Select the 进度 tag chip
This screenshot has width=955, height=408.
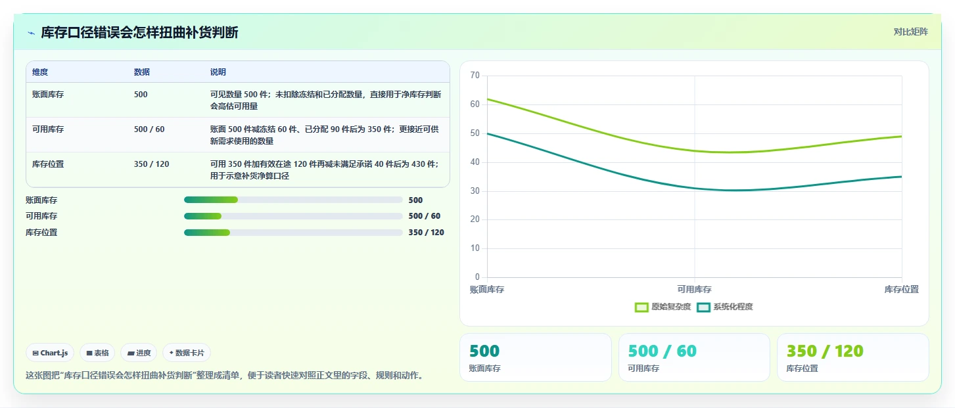(x=139, y=353)
